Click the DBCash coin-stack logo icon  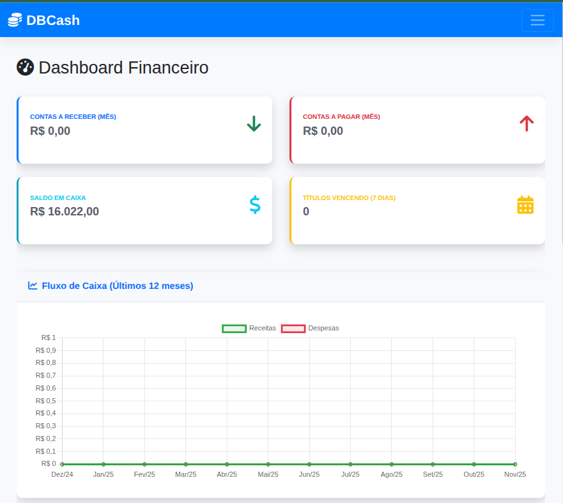click(x=14, y=20)
